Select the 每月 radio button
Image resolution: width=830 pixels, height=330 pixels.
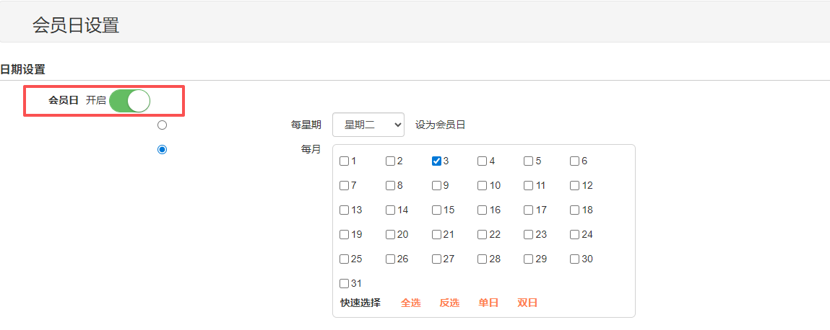click(162, 149)
